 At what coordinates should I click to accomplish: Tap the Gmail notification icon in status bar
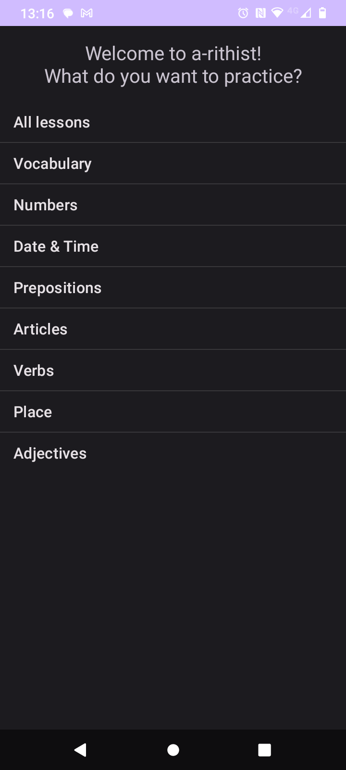87,13
